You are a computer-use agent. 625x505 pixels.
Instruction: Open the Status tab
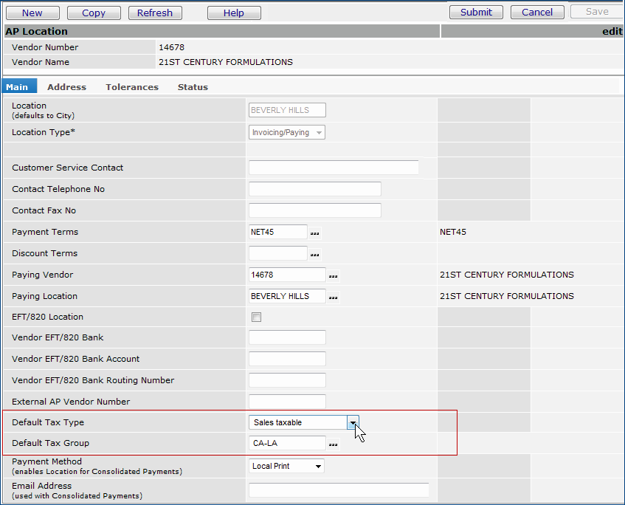[193, 87]
